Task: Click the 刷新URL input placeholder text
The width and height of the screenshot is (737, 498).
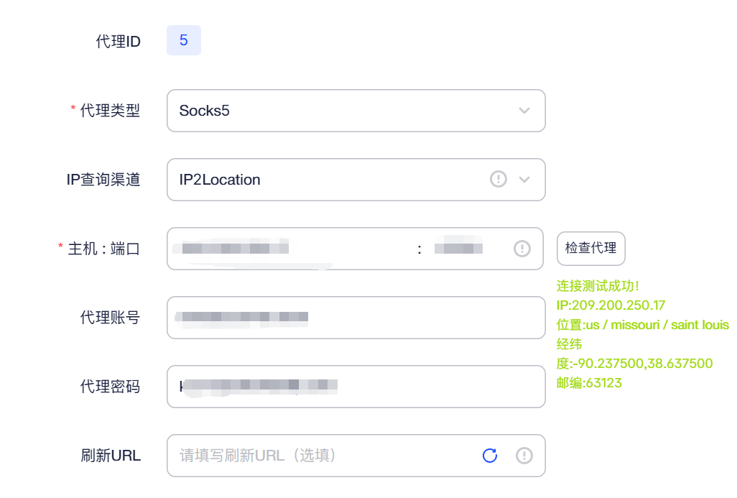Action: tap(258, 455)
